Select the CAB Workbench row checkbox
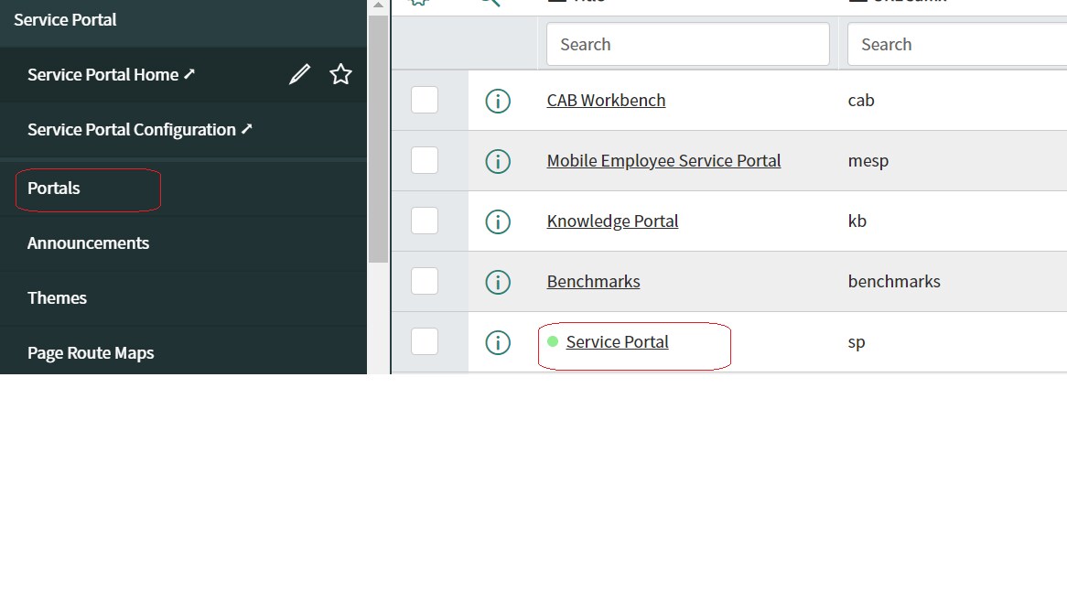The height and width of the screenshot is (593, 1067). tap(425, 100)
